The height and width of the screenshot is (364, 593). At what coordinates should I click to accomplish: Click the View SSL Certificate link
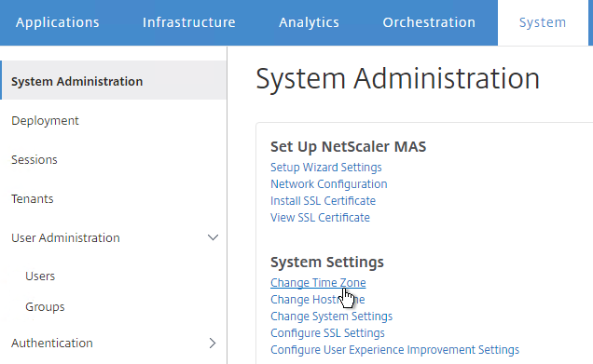coord(320,218)
